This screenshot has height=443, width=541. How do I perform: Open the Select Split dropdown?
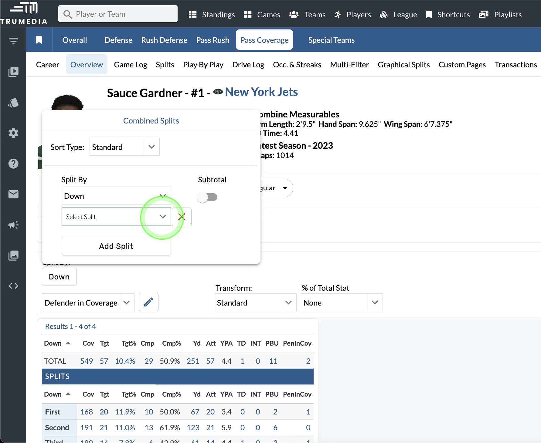click(163, 217)
